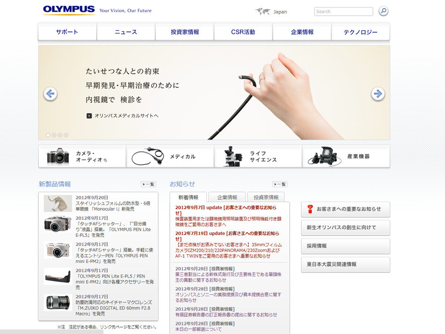
Task: Open the サポート navigation menu
Action: [67, 32]
